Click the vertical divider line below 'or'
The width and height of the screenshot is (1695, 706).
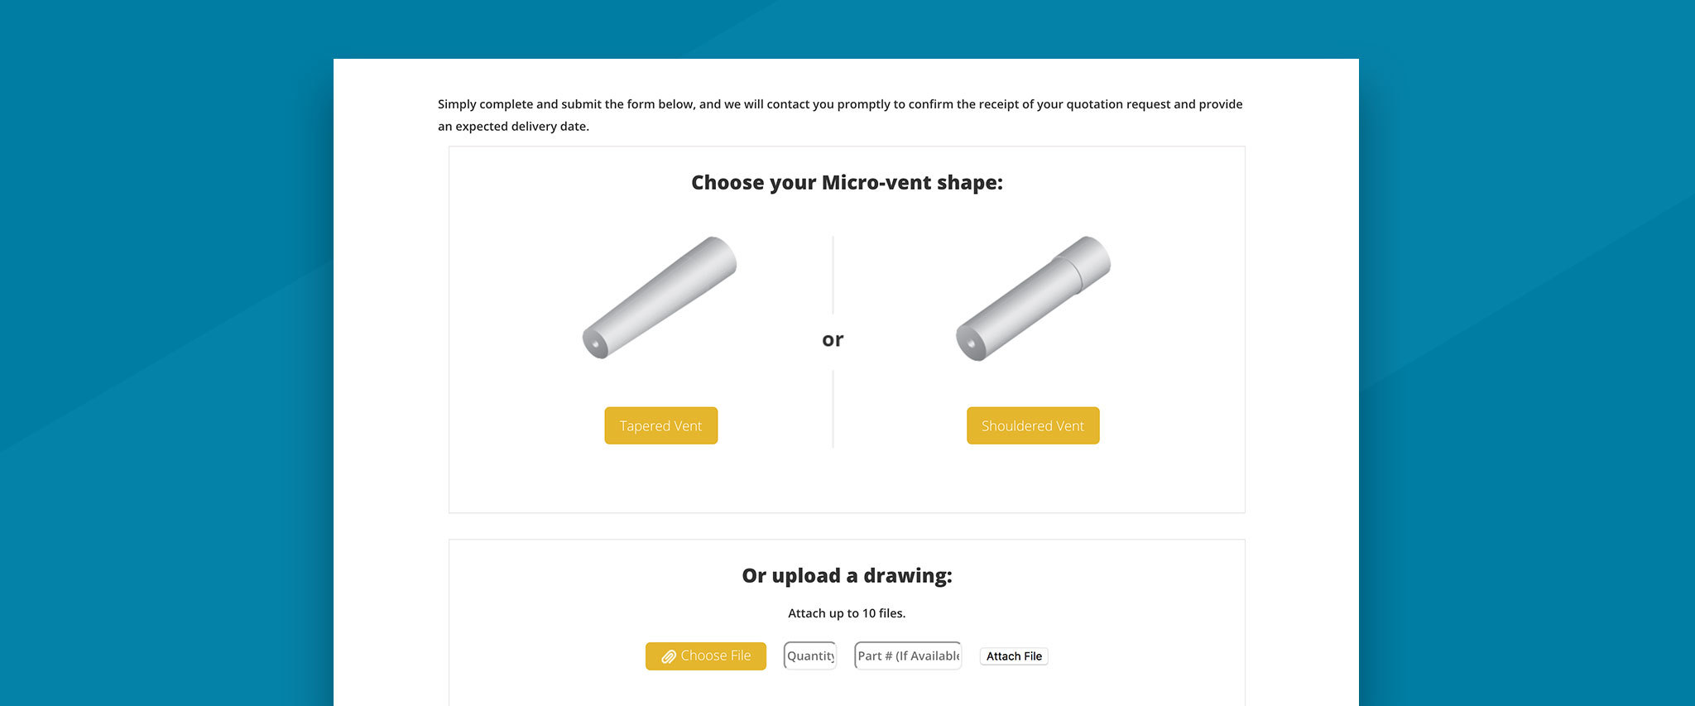[833, 409]
